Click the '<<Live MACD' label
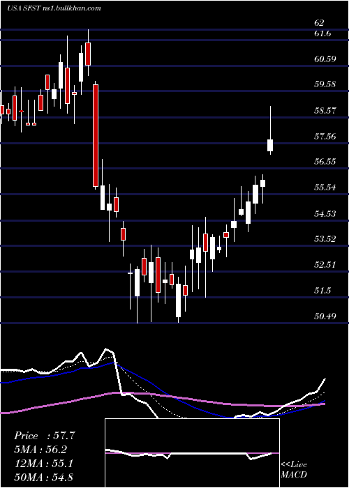The width and height of the screenshot is (349, 488). (294, 469)
